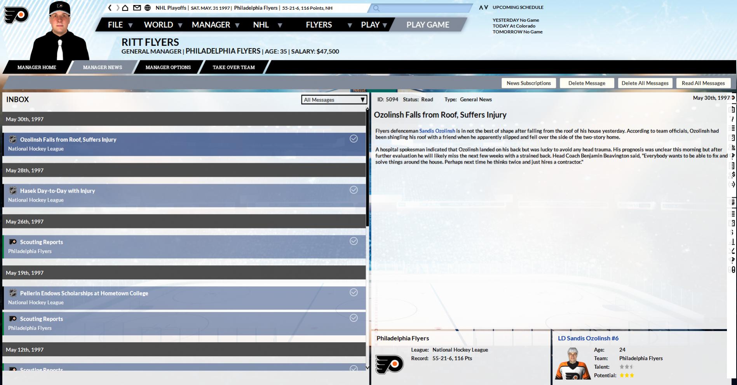The height and width of the screenshot is (385, 737).
Task: Click the NHL logo on the Pellerin message
Action: (x=13, y=293)
